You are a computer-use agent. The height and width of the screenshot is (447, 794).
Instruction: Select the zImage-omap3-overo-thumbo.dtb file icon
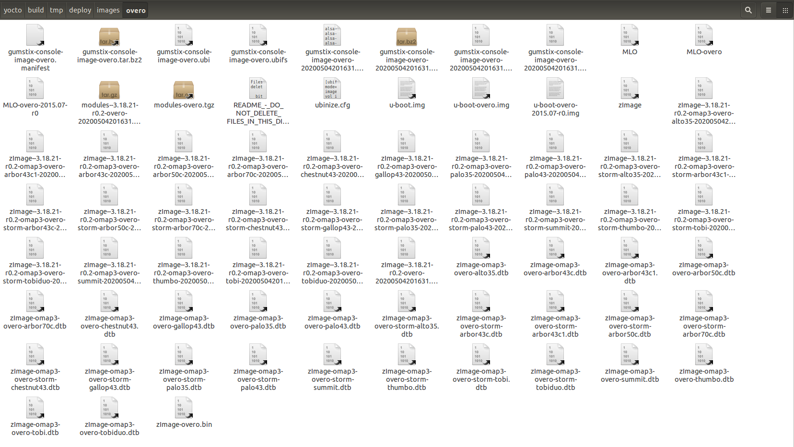tap(704, 355)
